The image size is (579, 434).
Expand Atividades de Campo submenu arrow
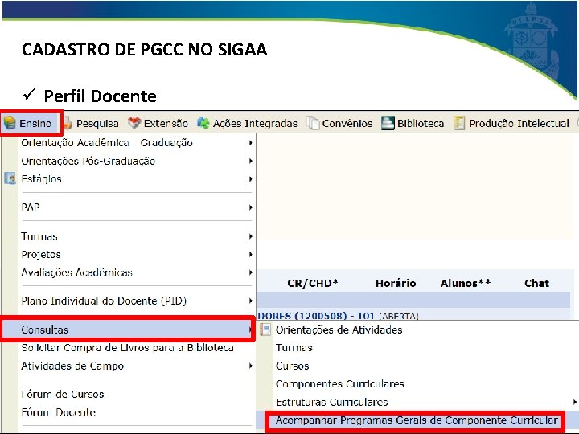251,366
